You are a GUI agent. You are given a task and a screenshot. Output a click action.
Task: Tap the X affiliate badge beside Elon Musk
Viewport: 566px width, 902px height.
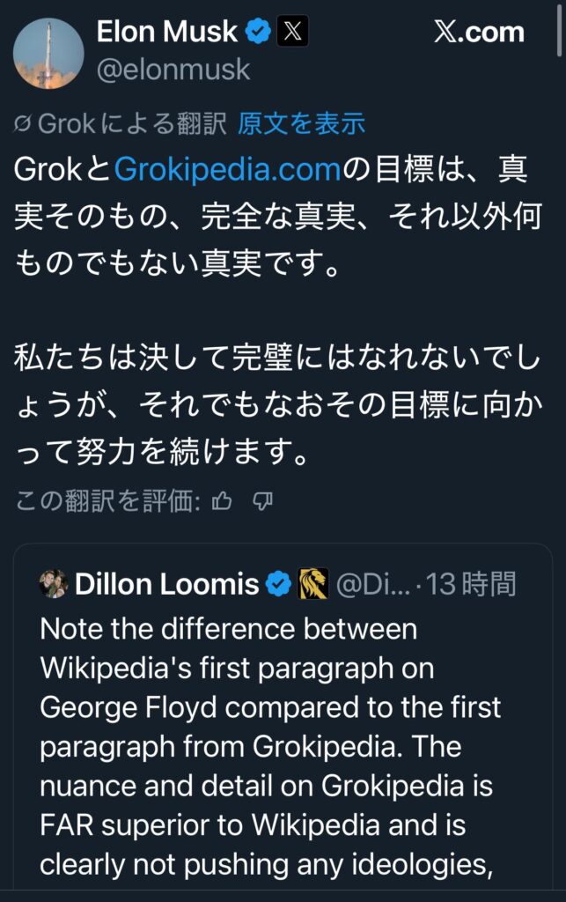292,33
